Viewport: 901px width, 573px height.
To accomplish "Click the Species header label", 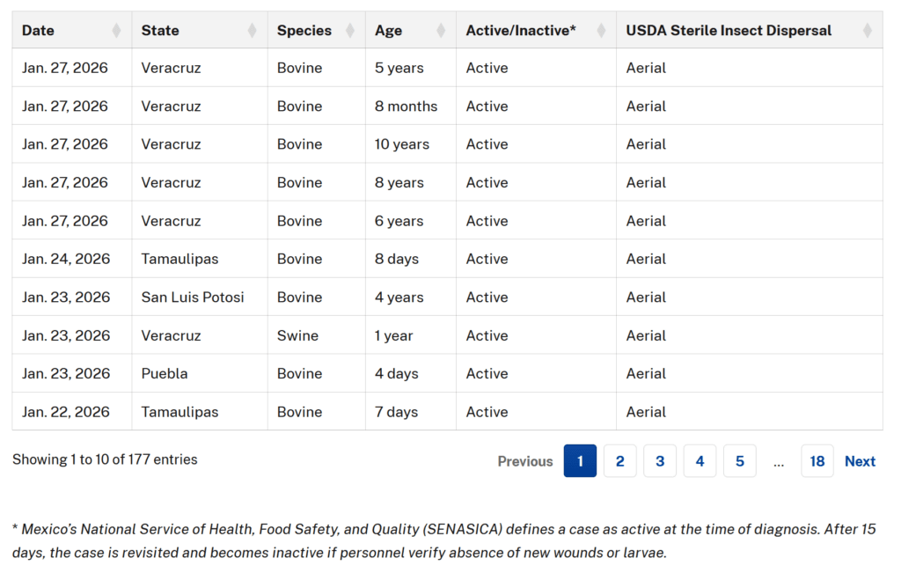I will click(x=304, y=31).
